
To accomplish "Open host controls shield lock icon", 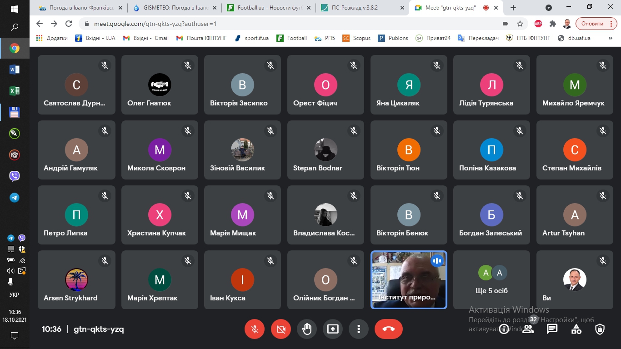I will click(600, 329).
